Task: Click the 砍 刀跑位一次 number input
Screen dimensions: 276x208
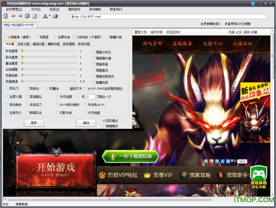Action: pos(90,97)
